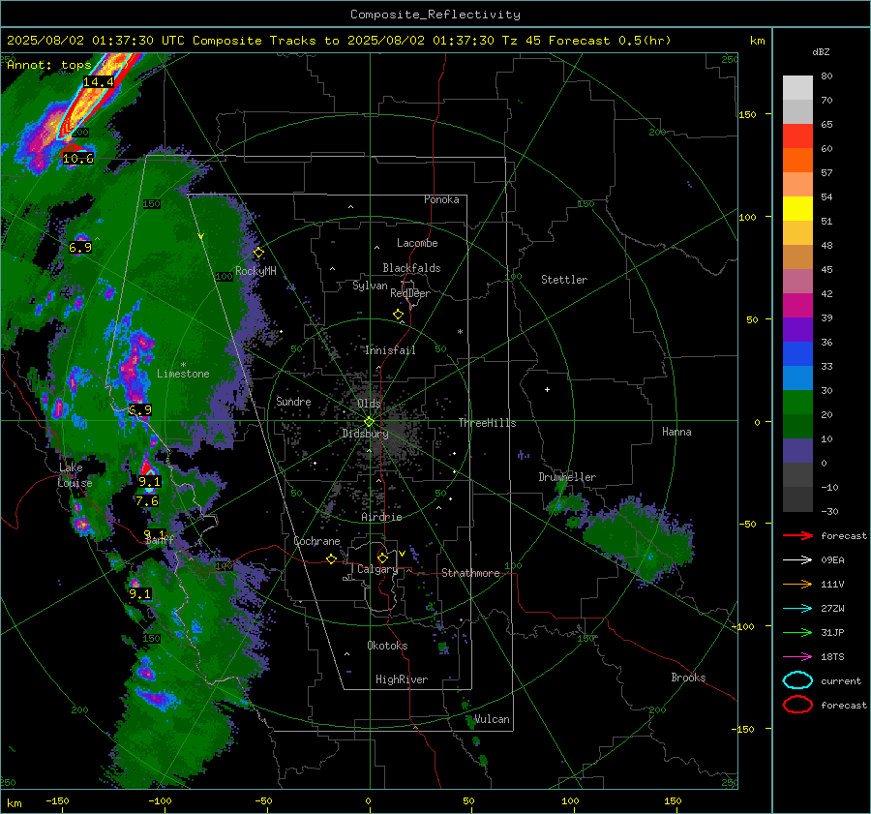Click the purple legend swatch below 39 dBZ

click(x=797, y=329)
